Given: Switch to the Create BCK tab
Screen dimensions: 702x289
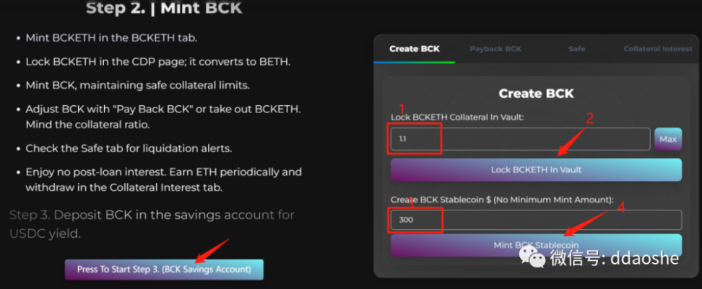Looking at the screenshot, I should tap(415, 49).
